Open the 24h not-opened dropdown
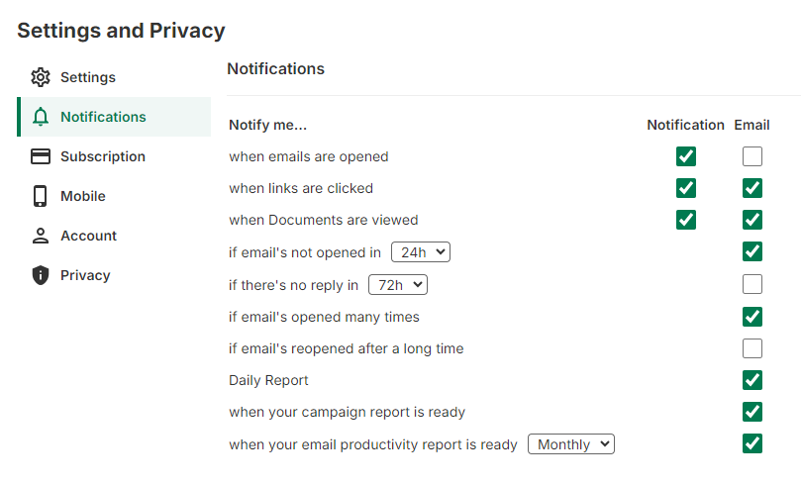801x485 pixels. click(421, 252)
